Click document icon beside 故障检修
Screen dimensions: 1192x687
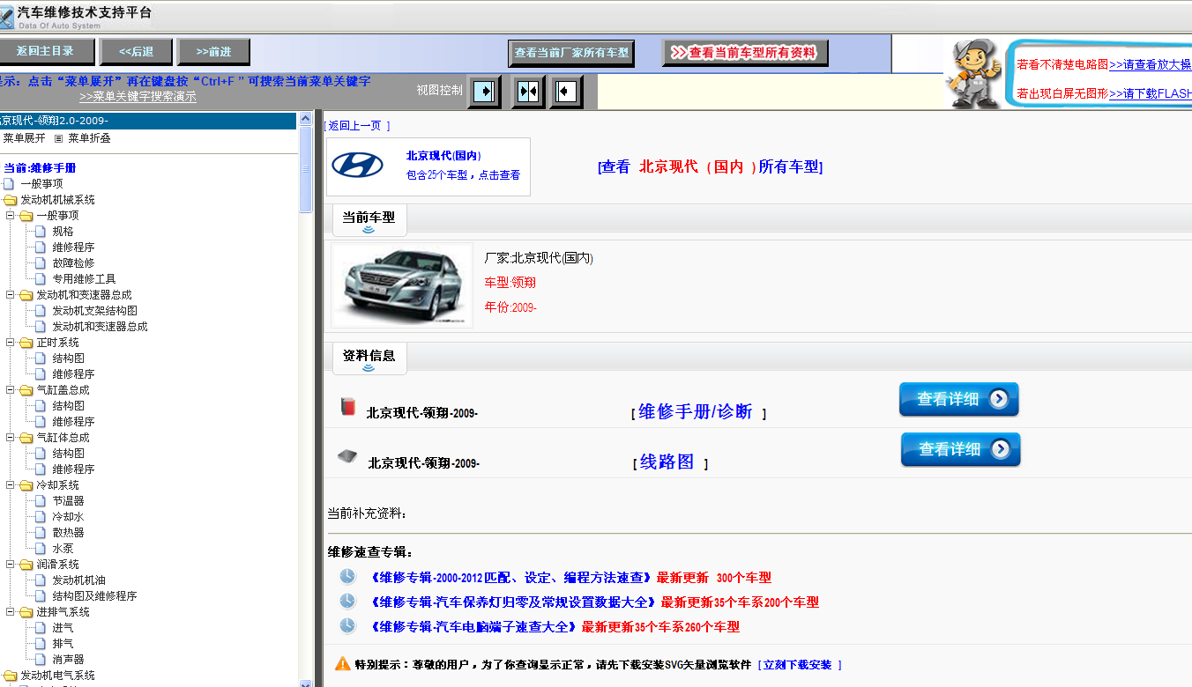pyautogui.click(x=41, y=263)
